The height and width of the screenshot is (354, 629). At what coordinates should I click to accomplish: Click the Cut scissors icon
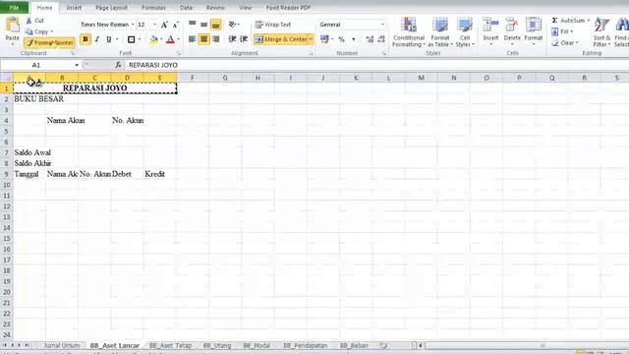click(29, 20)
